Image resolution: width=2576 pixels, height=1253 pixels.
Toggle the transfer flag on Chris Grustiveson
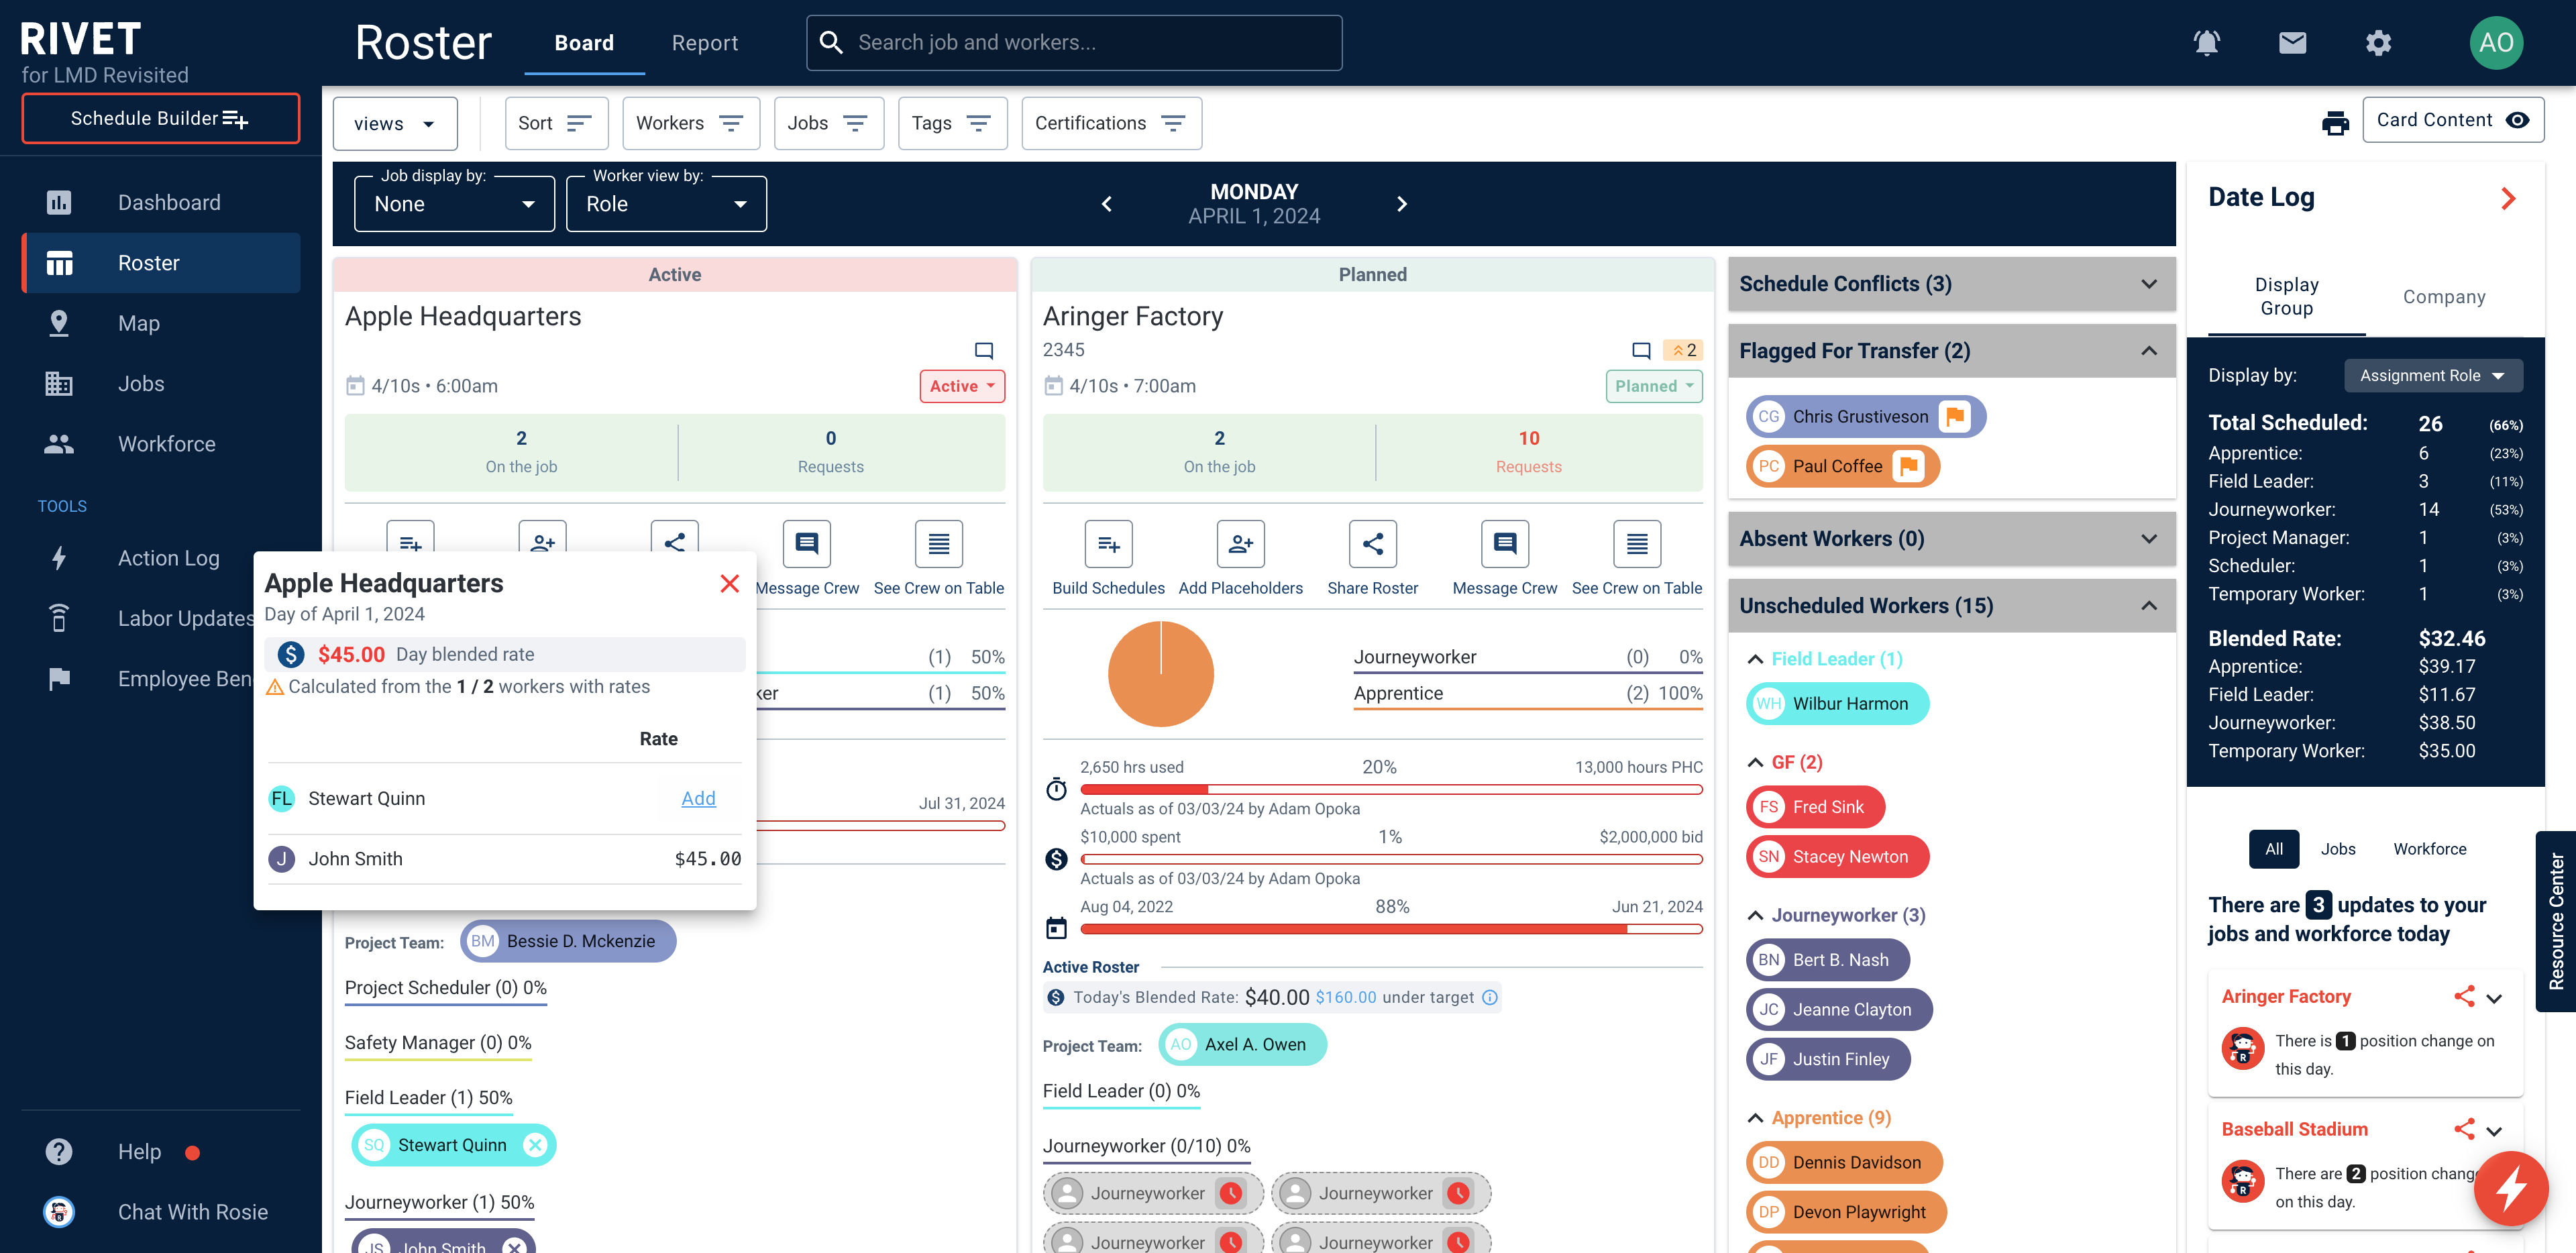(1954, 417)
